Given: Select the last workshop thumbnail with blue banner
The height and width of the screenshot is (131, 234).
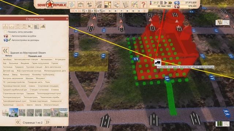Looking at the screenshot, I should tap(63, 112).
